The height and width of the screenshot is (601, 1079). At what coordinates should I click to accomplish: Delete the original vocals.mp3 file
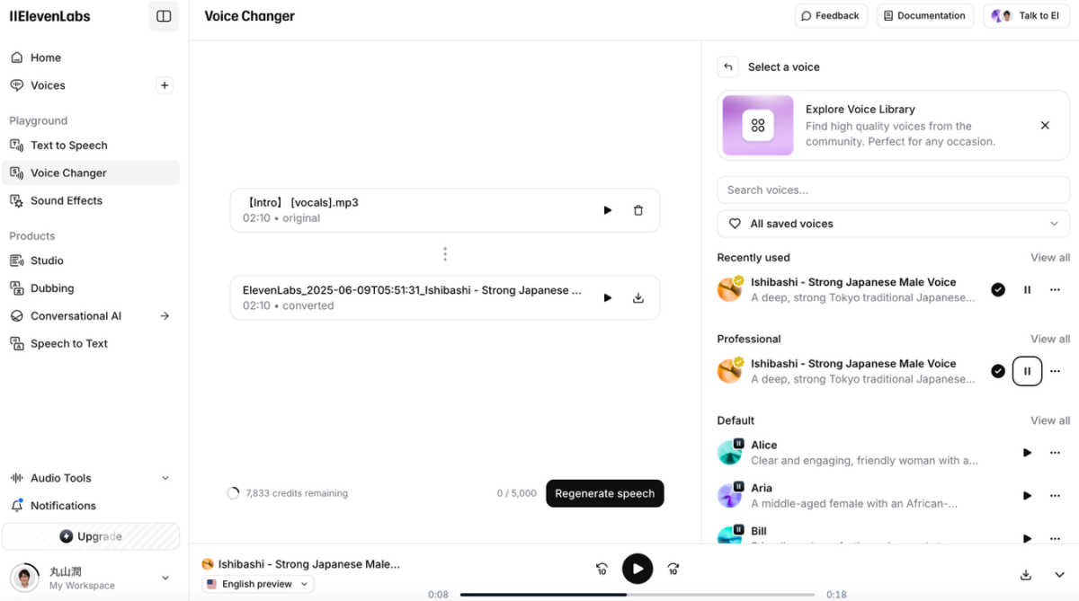[x=638, y=210]
